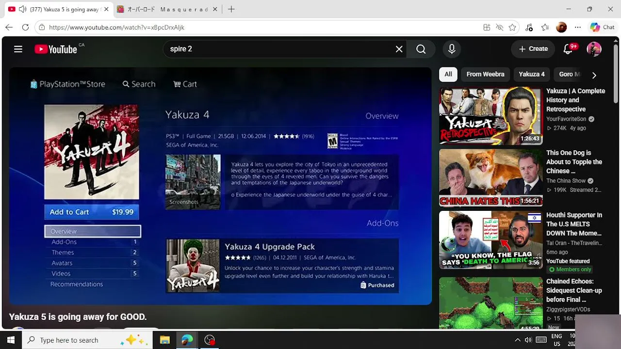
Task: Click the 'Yakuza 5 is going away for GOOD.' title
Action: 78,317
